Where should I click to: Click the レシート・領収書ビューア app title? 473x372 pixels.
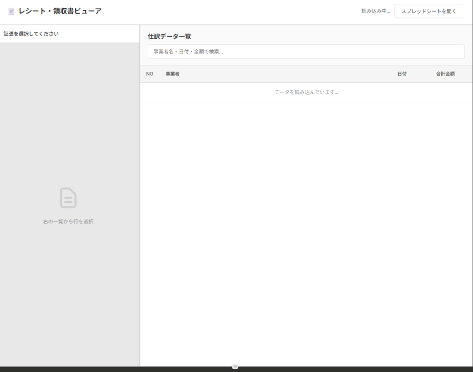(x=60, y=11)
